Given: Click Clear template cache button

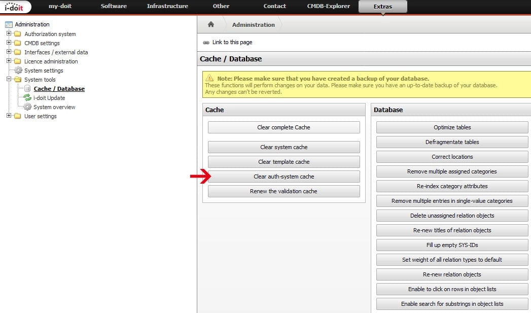Looking at the screenshot, I should (x=284, y=162).
